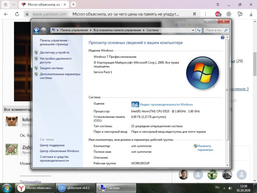Open the three-dot page menu in browser

point(206,14)
